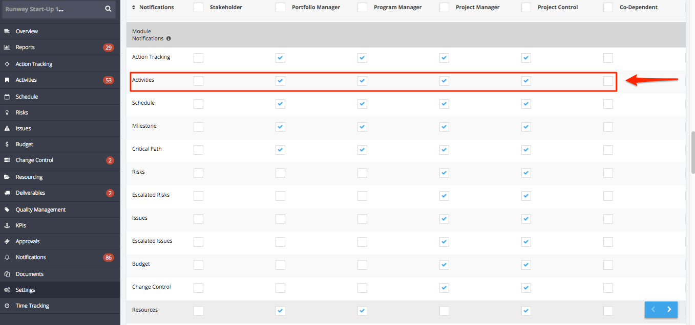This screenshot has height=325, width=695.
Task: Click the Milestone row label
Action: click(144, 126)
